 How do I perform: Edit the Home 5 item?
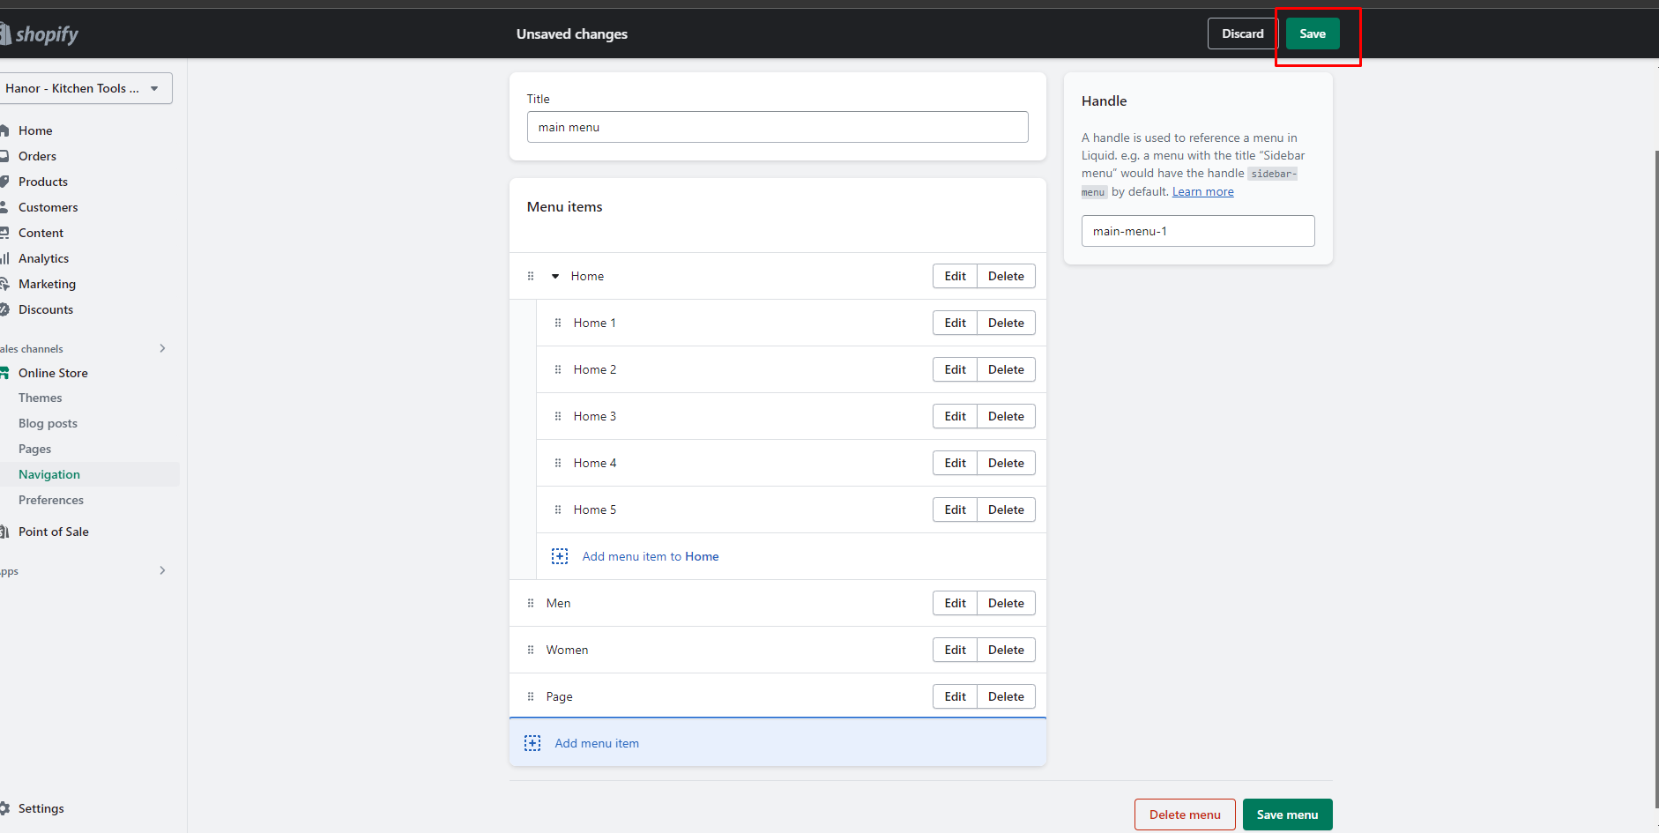(x=955, y=509)
